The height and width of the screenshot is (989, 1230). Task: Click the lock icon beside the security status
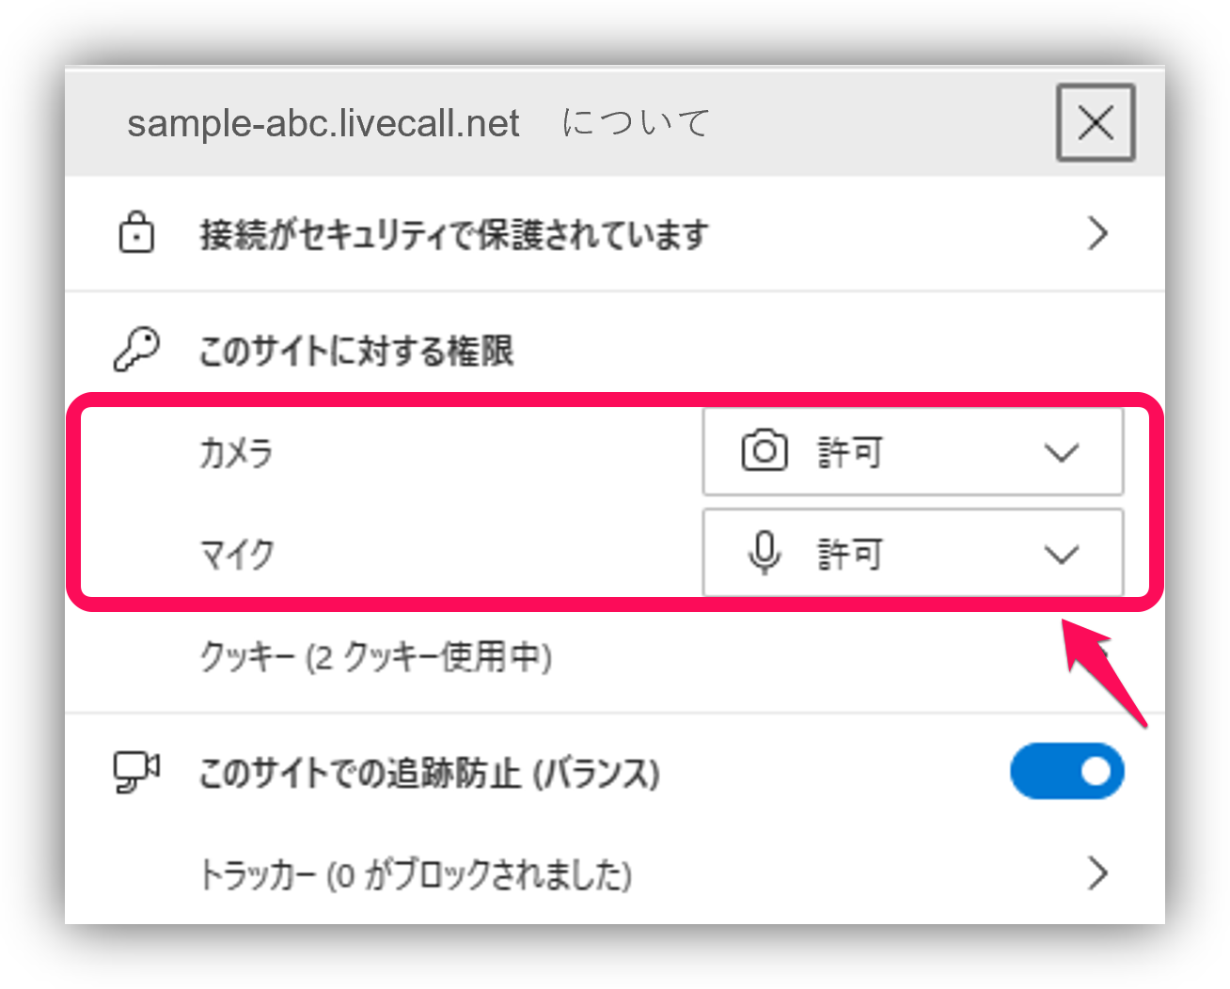[136, 234]
